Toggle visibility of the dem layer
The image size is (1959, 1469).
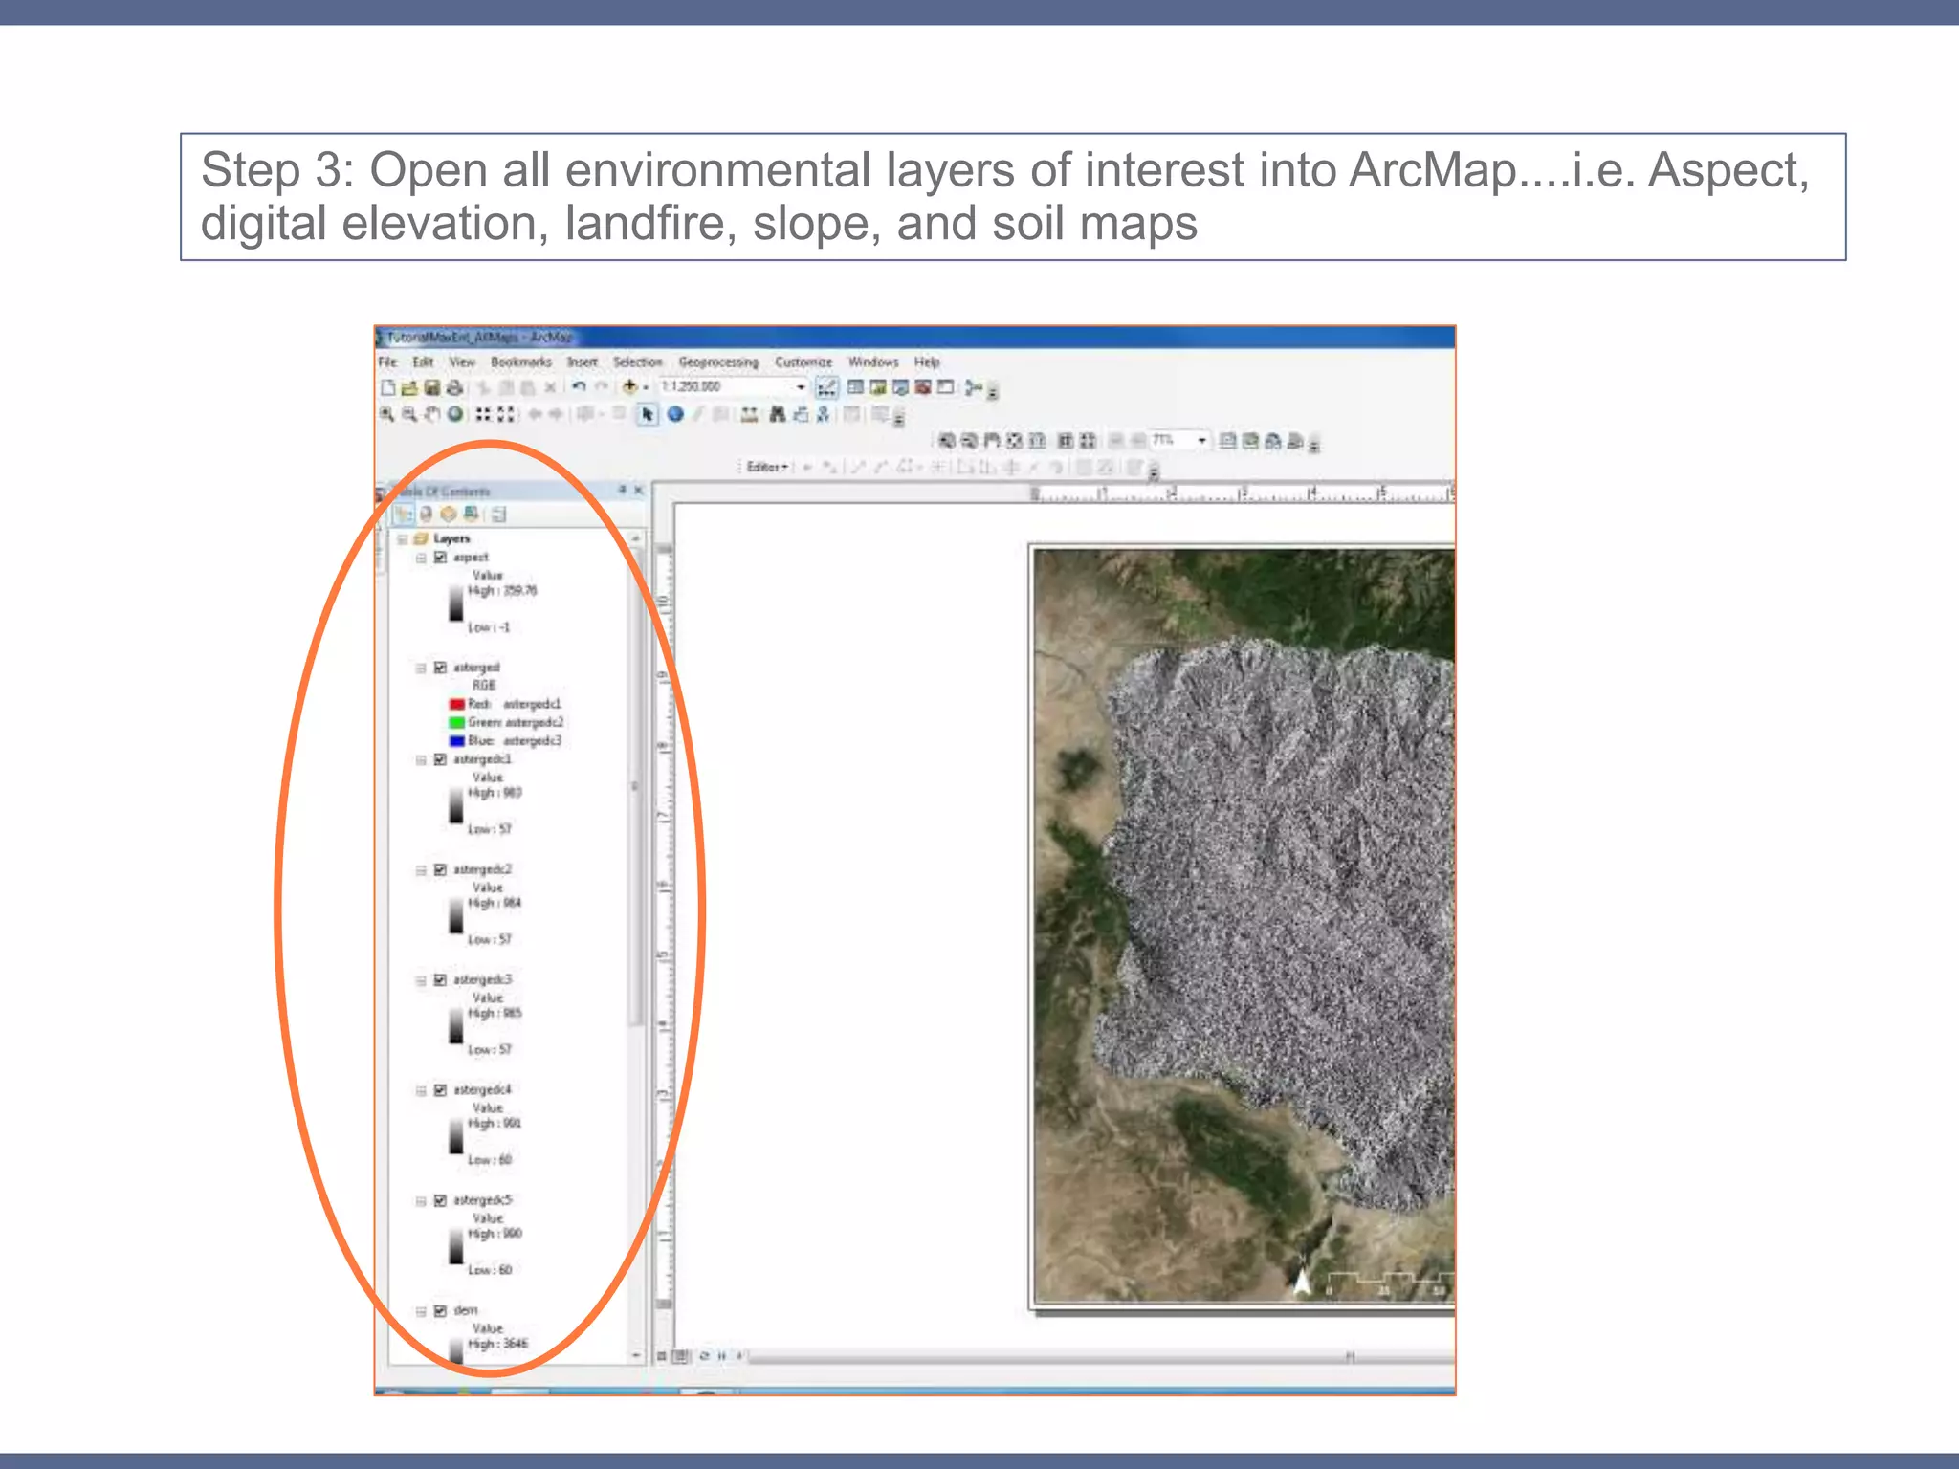[440, 1311]
